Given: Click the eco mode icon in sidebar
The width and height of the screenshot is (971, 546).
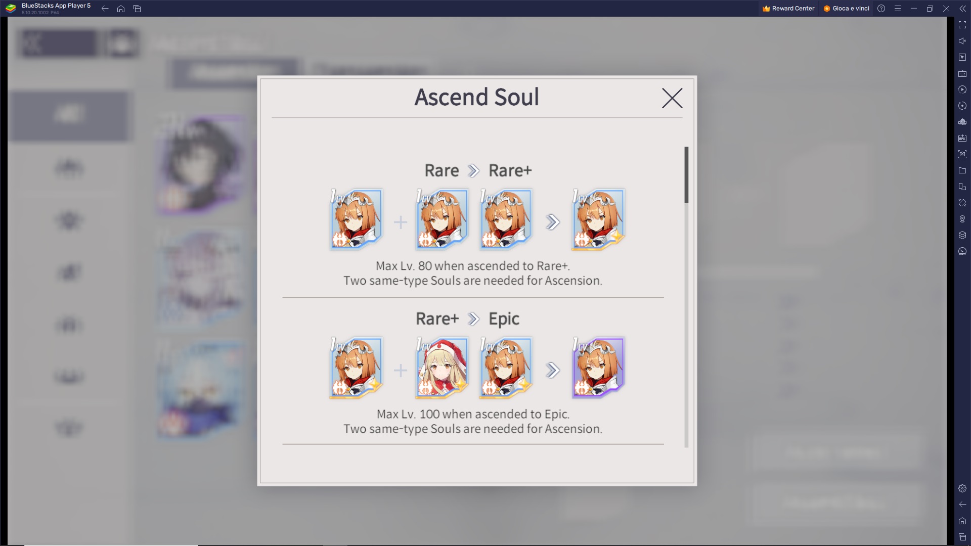Looking at the screenshot, I should (962, 251).
